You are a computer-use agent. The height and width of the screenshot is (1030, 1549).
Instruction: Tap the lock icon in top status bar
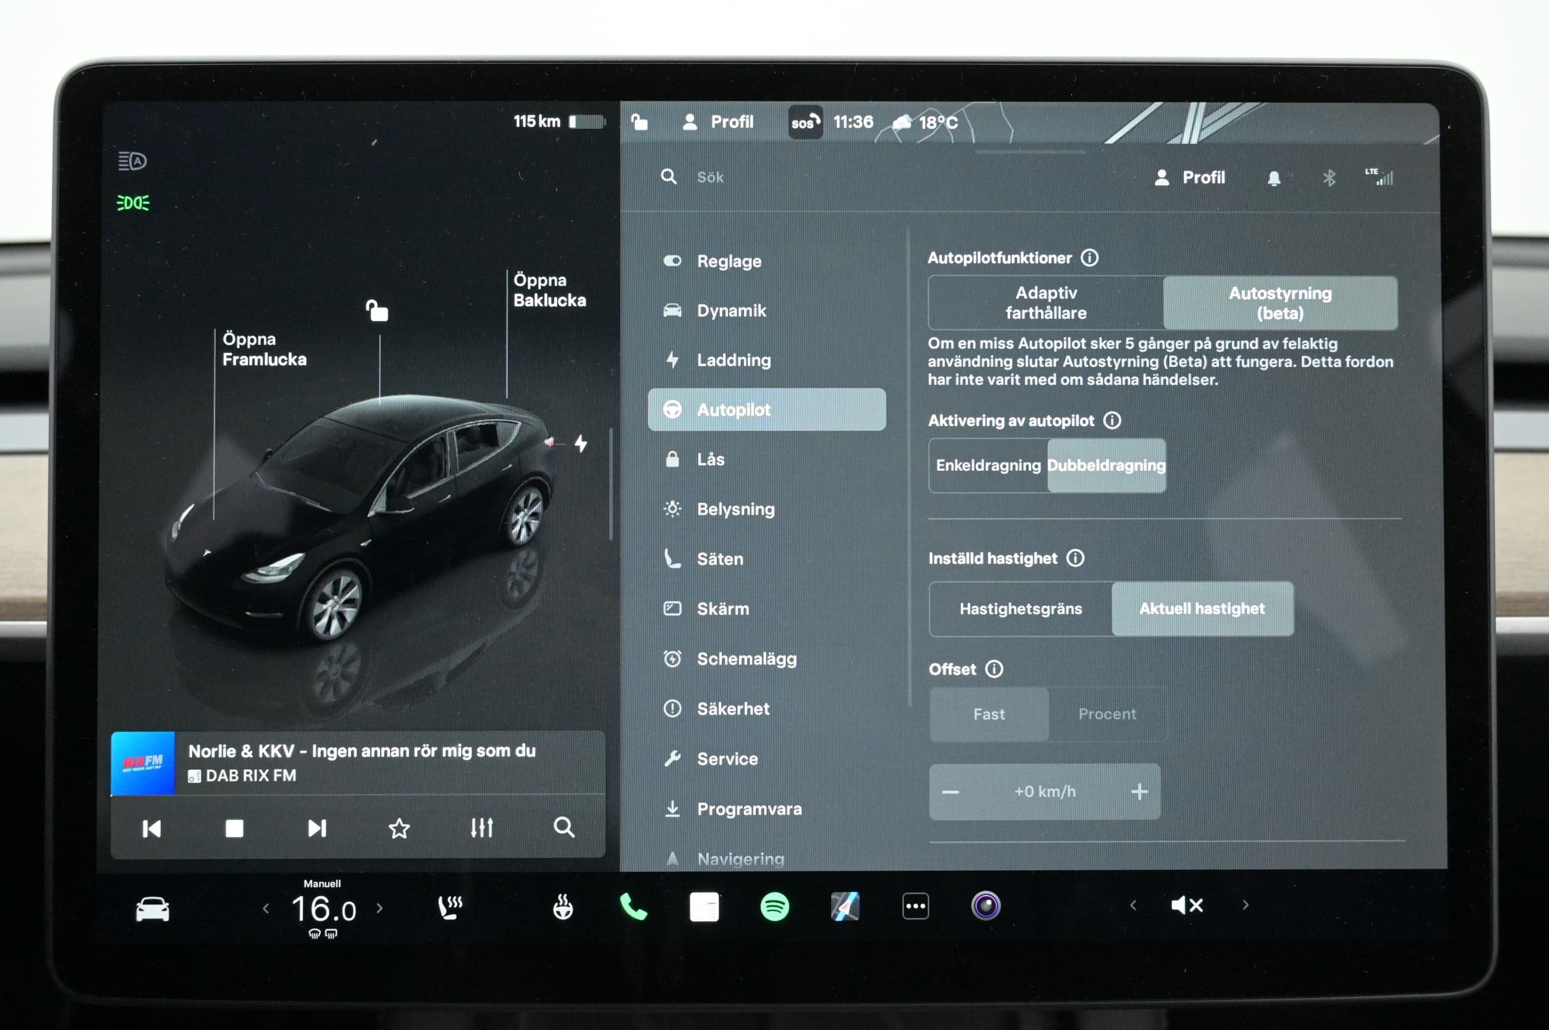click(x=639, y=121)
